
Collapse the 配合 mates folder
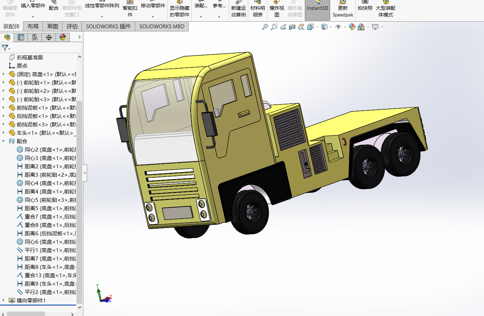tap(3, 141)
